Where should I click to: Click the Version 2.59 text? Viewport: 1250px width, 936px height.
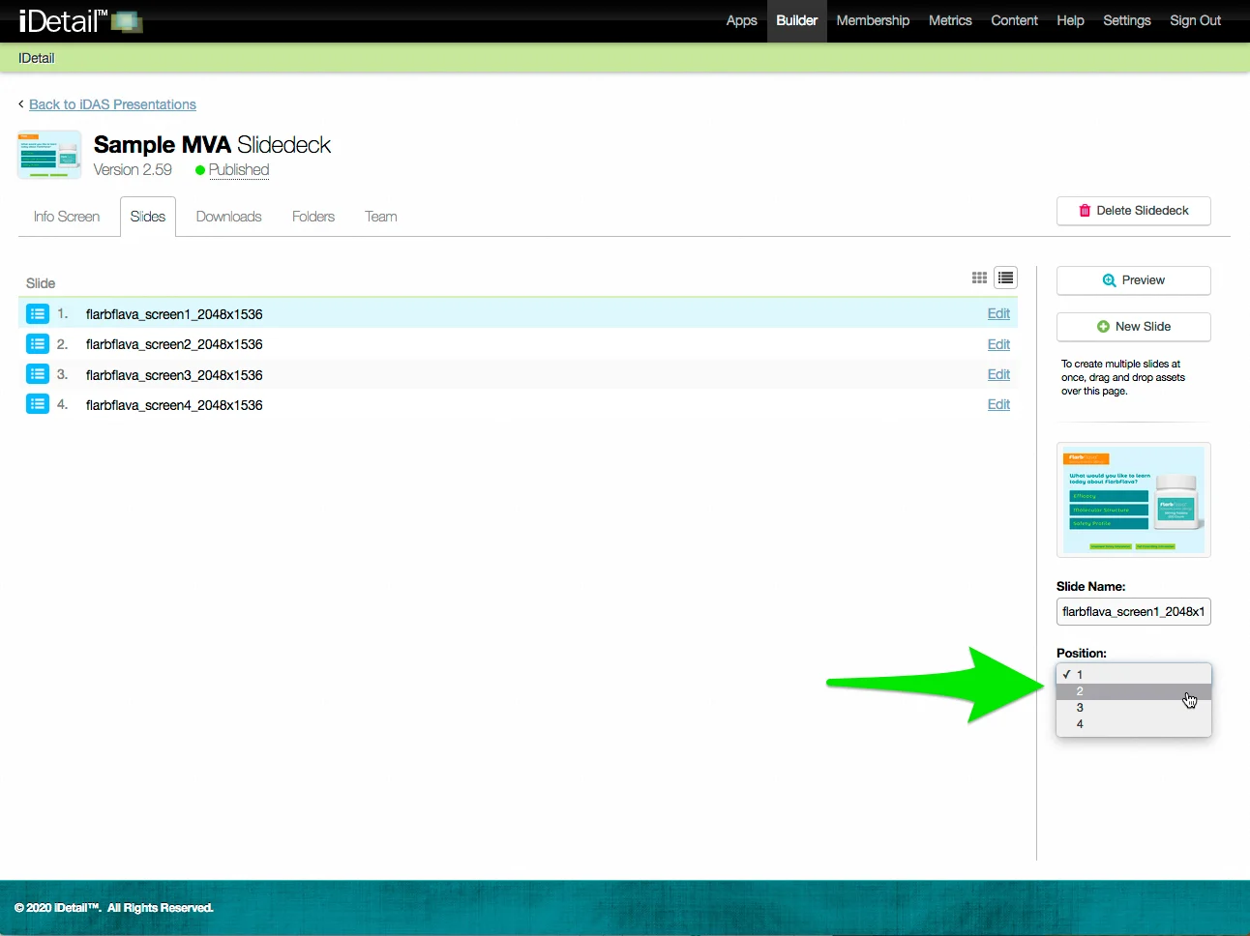coord(133,170)
